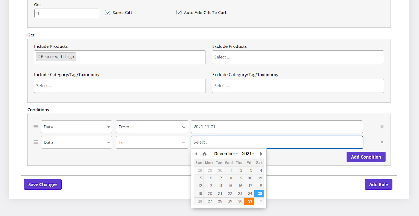Select December 1 in calendar
Viewport: 419px width, 216px height.
[229, 170]
